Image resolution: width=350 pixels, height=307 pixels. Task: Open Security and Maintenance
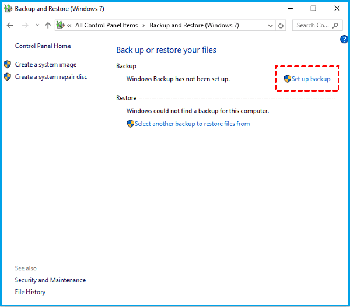(x=50, y=280)
